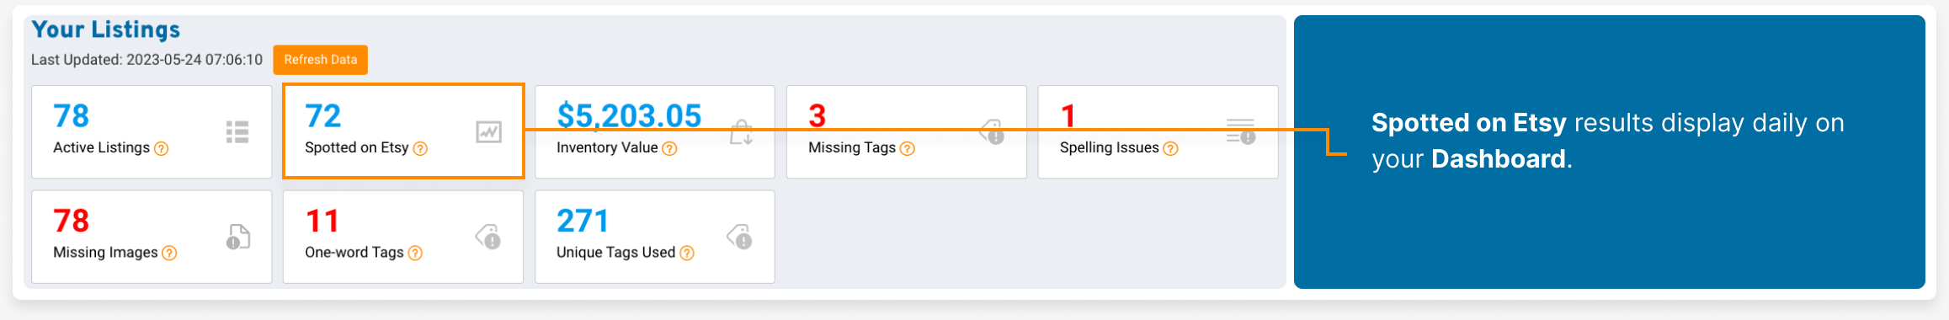Open help icon beside Inventory Value label
Viewport: 1949px width, 320px height.
click(669, 148)
